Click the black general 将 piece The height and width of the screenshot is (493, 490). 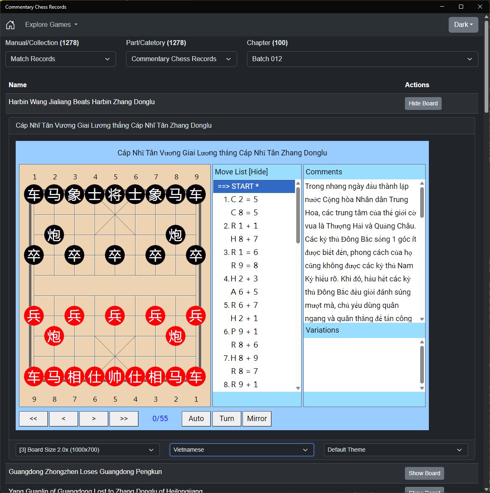coord(115,194)
